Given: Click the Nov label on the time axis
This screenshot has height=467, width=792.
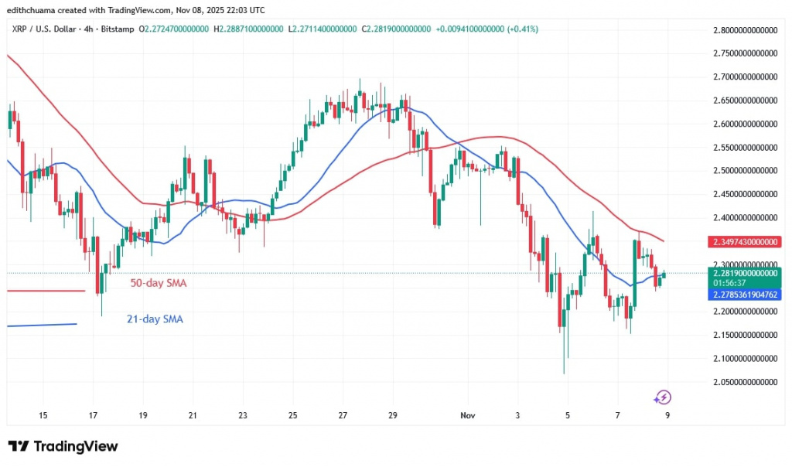Looking at the screenshot, I should 467,415.
